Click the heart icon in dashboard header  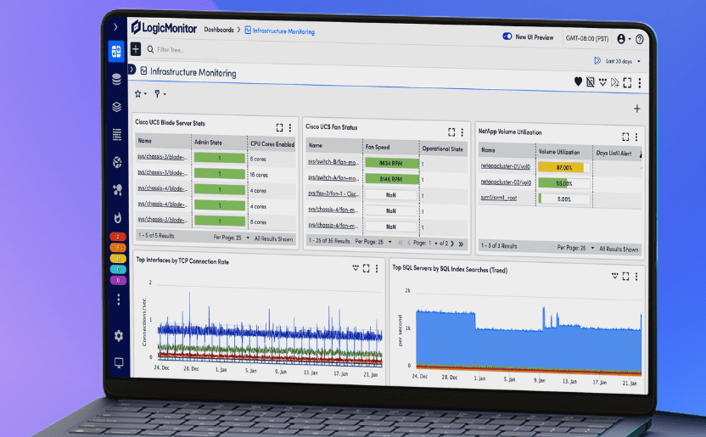click(x=578, y=81)
